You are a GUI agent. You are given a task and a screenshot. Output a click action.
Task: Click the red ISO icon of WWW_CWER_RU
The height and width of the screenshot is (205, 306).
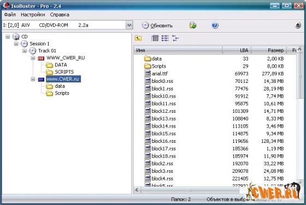click(x=41, y=58)
